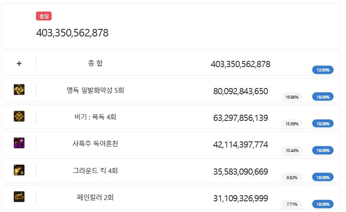346x212 pixels.
Task: Click the 15.69% gray percentage badge
Action: click(x=292, y=124)
